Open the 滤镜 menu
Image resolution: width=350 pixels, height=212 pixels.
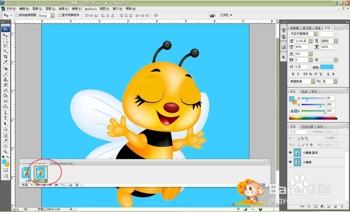(75, 8)
